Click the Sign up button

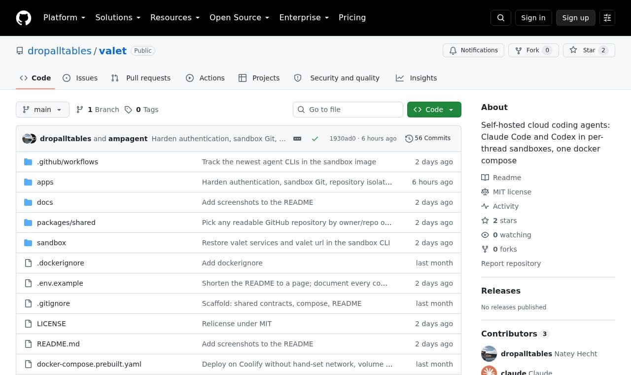tap(576, 18)
